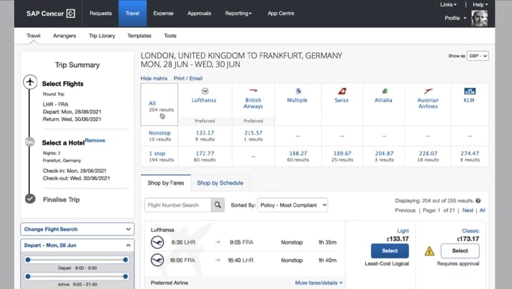Screen dimensions: 512x289
Task: Click the Print / Email link
Action: click(188, 79)
